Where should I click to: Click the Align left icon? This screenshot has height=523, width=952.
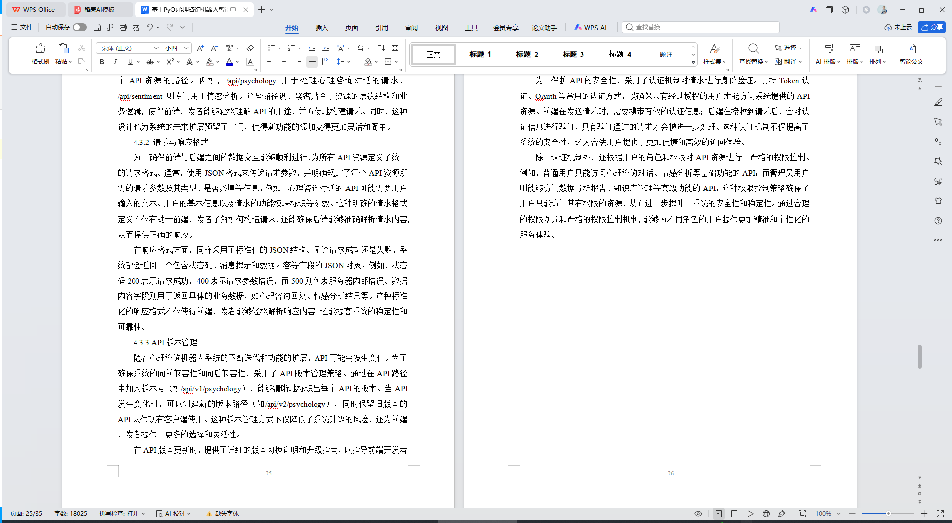pos(270,62)
